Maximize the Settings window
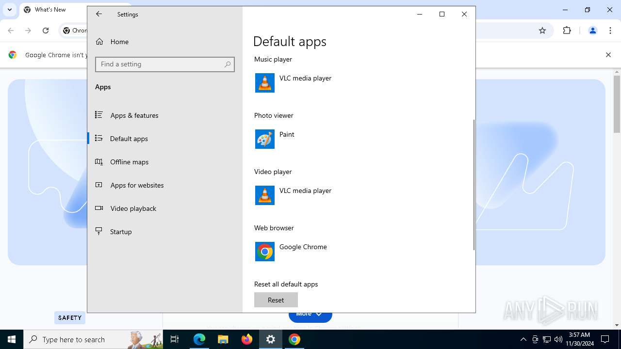 [x=442, y=14]
